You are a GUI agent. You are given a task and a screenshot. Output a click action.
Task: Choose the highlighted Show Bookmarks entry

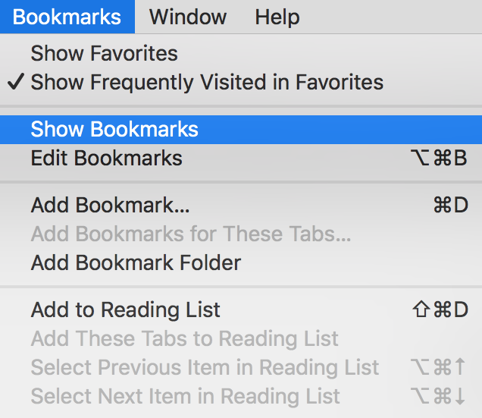pyautogui.click(x=114, y=130)
